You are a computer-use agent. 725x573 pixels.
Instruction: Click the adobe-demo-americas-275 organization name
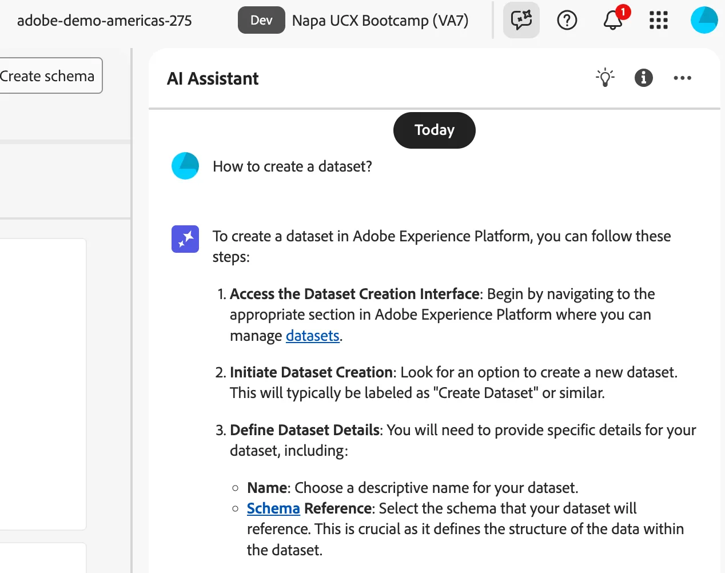105,21
